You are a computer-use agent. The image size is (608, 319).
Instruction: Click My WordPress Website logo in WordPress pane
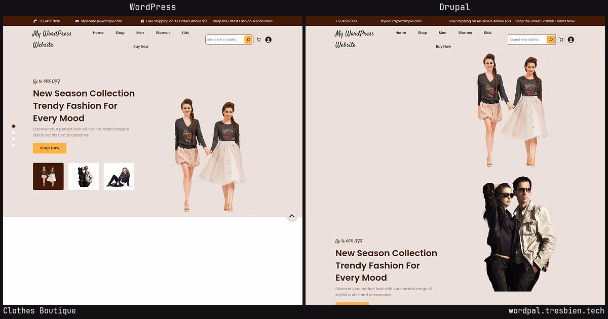click(x=52, y=39)
